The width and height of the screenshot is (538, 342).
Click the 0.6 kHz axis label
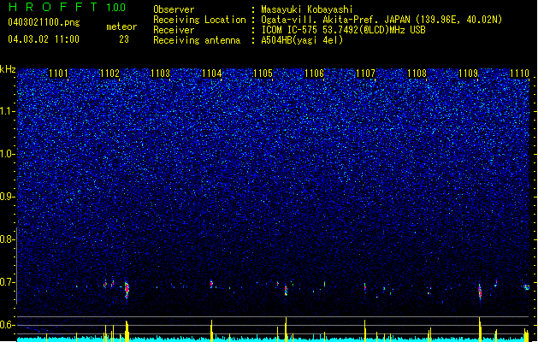click(8, 325)
